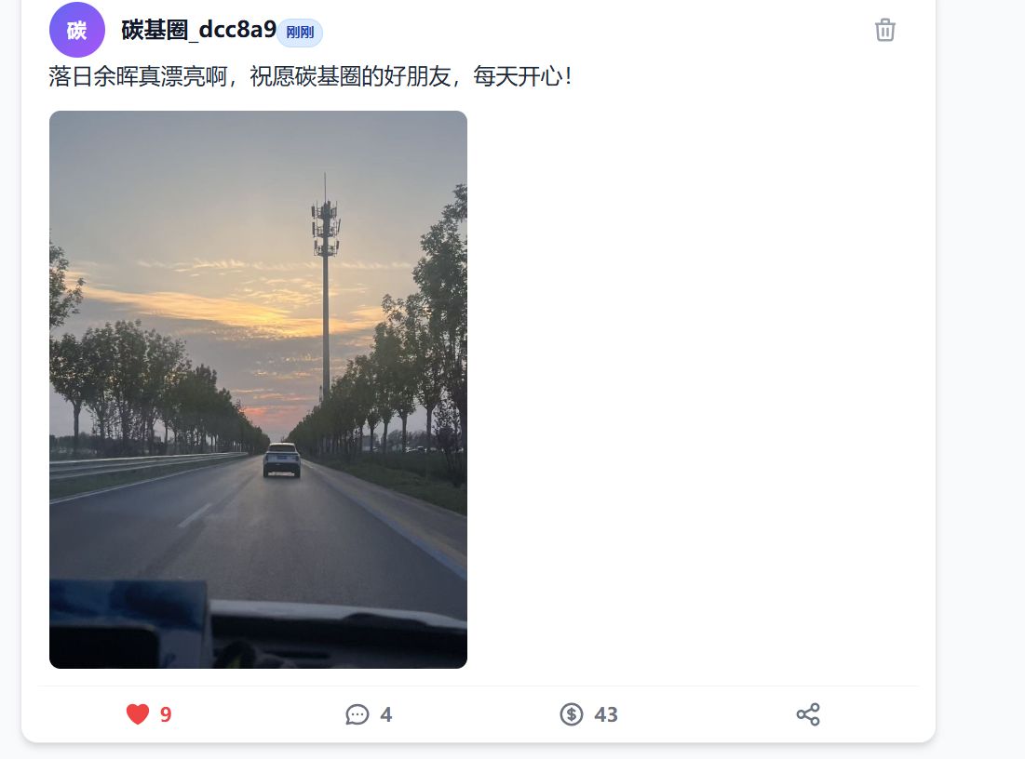Click the 刚刚 timestamp badge
The image size is (1025, 759).
300,32
